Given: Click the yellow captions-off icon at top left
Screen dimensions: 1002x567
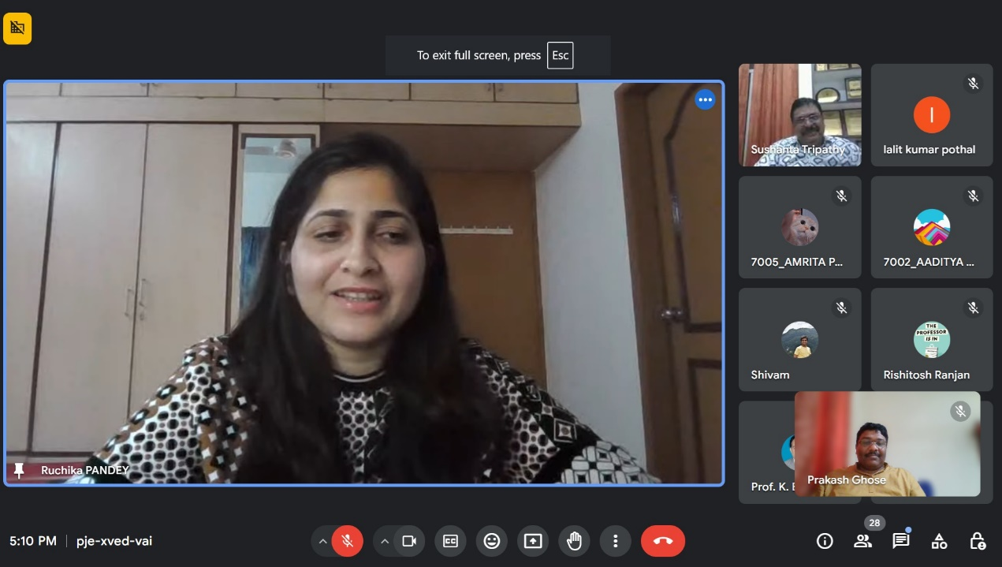Looking at the screenshot, I should (x=17, y=28).
